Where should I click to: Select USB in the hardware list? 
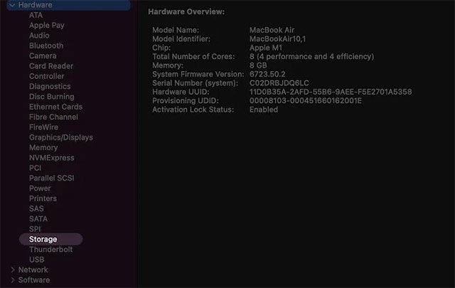tap(36, 260)
